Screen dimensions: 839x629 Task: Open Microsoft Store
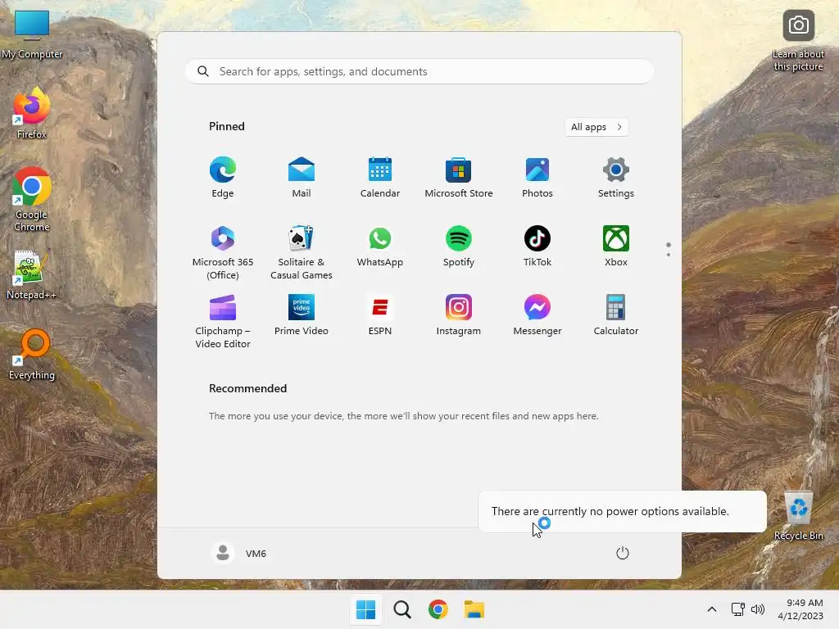459,178
